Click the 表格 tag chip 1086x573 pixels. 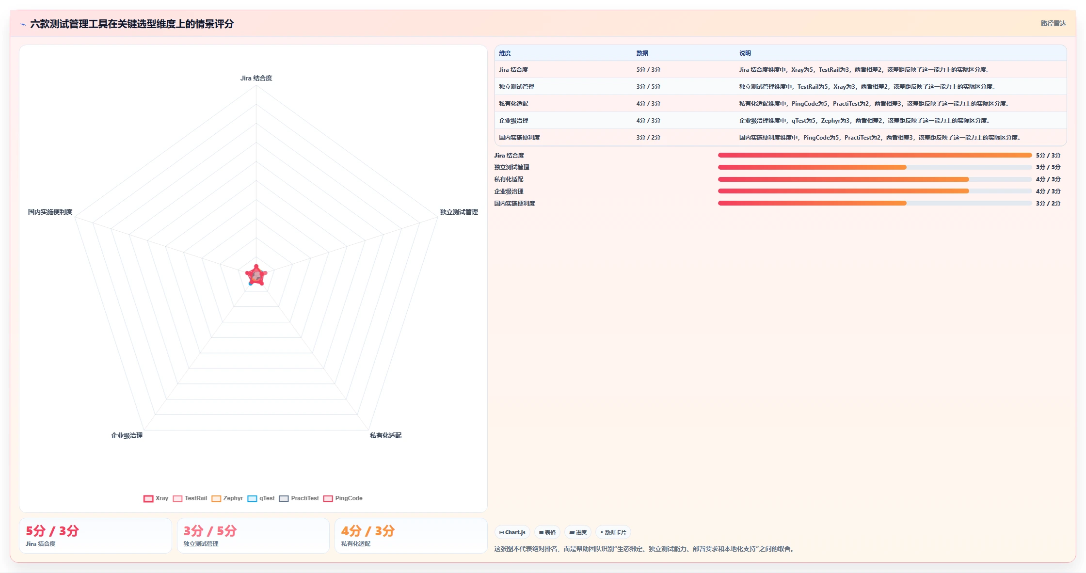547,532
